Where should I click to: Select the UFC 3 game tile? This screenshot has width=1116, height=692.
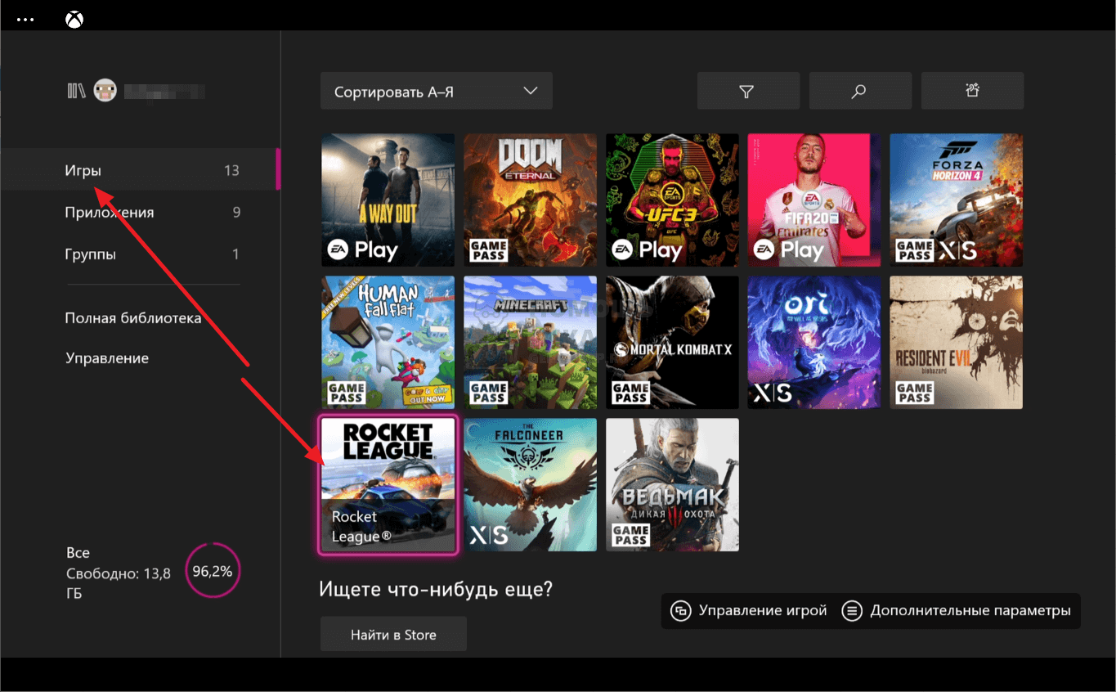coord(672,200)
